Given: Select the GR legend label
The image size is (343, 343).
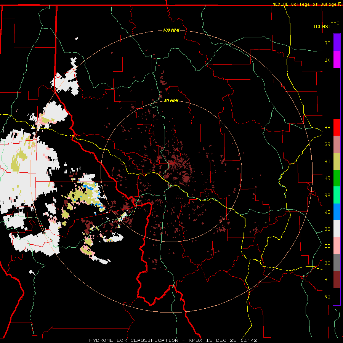Looking at the screenshot, I should [x=327, y=144].
